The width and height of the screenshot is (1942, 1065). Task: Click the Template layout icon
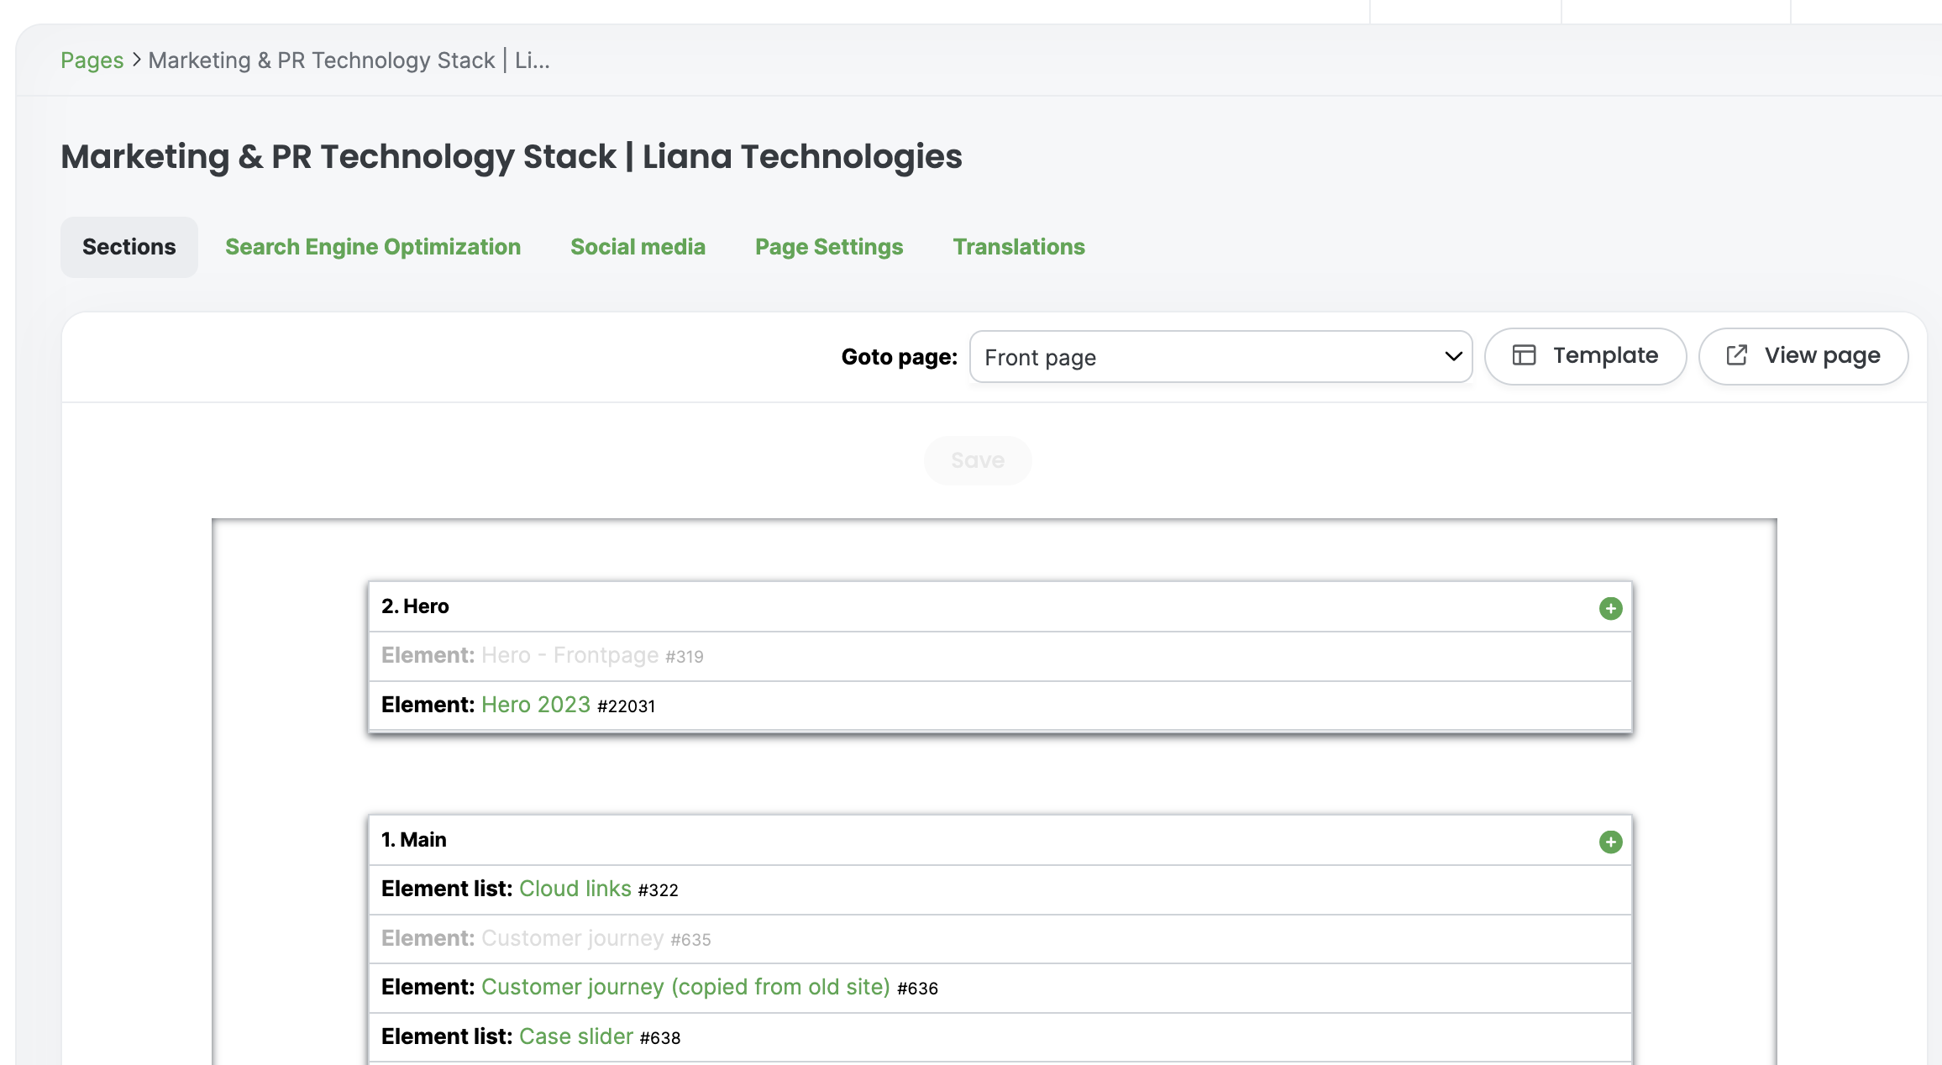pos(1526,355)
